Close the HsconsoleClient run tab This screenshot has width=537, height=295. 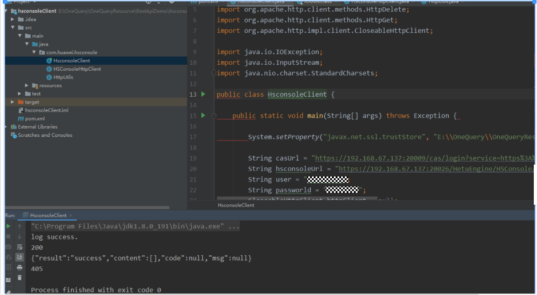tap(71, 215)
